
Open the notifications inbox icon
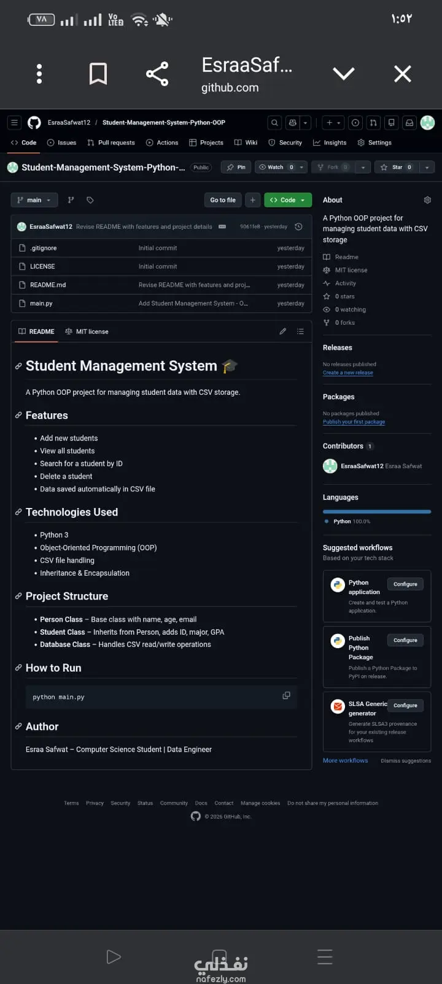click(409, 123)
